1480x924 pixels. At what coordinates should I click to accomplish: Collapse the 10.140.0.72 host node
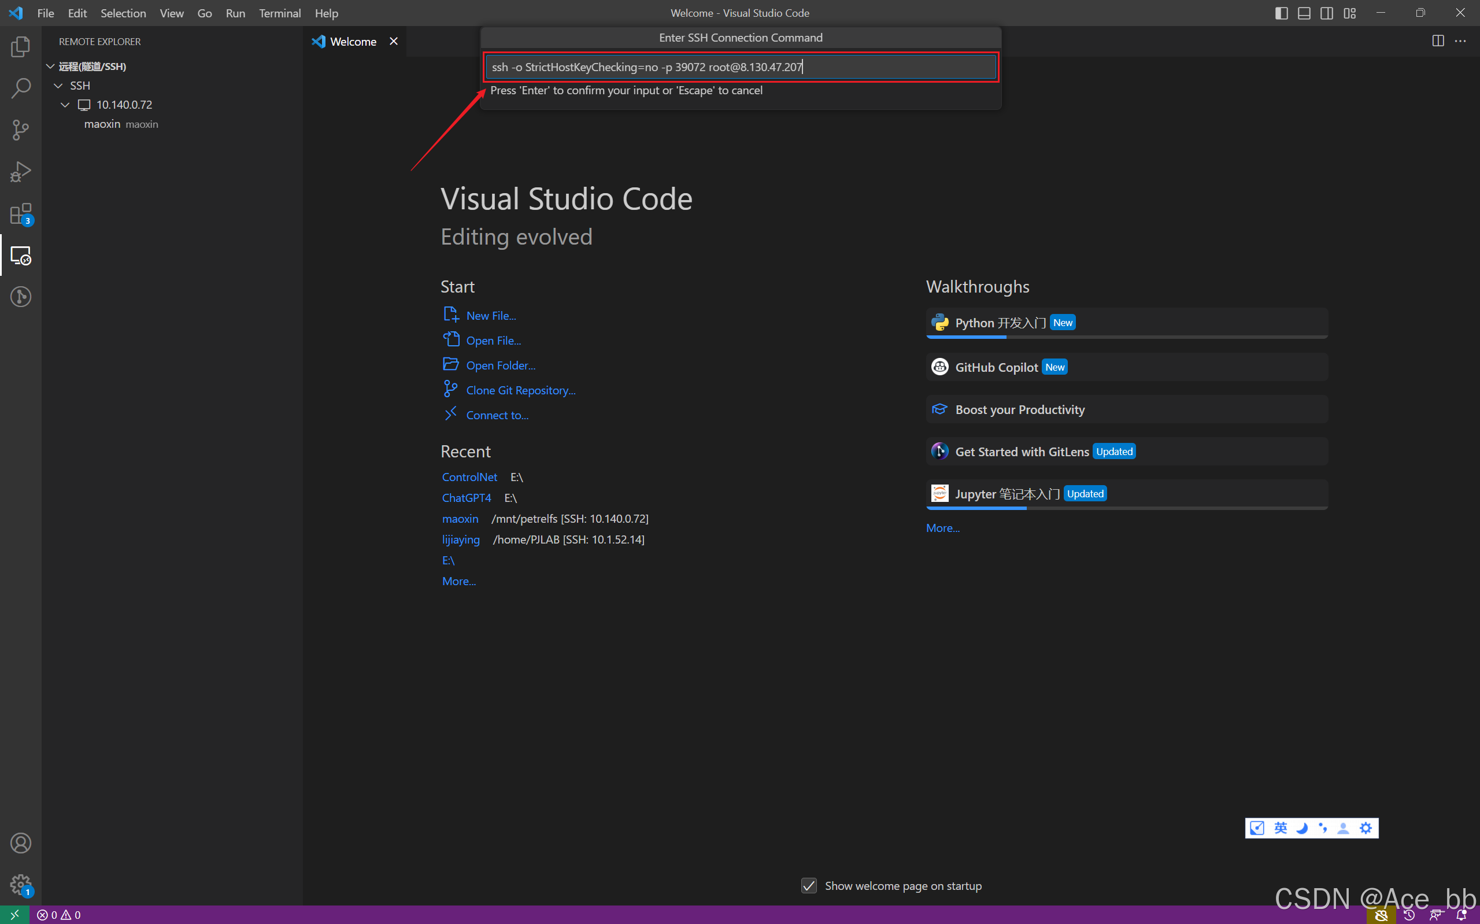point(65,105)
